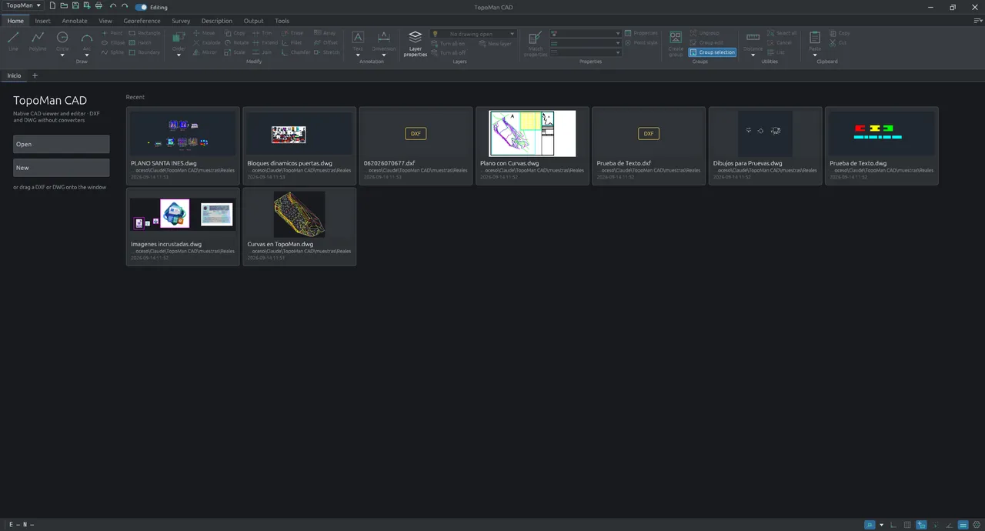Open Curvas en TopoMan.dwg recent thumbnail

click(x=299, y=214)
